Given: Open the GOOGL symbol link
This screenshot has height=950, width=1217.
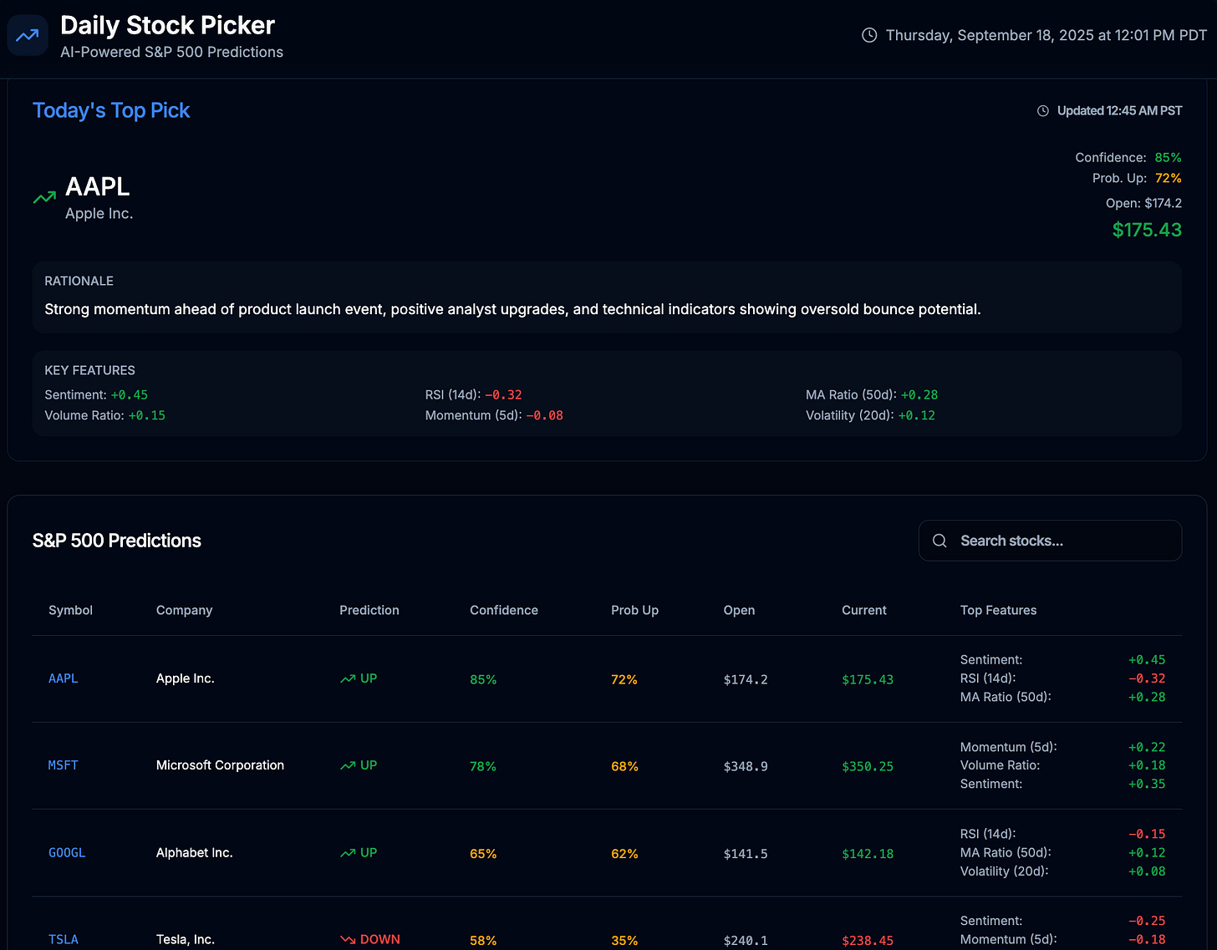Looking at the screenshot, I should [67, 853].
